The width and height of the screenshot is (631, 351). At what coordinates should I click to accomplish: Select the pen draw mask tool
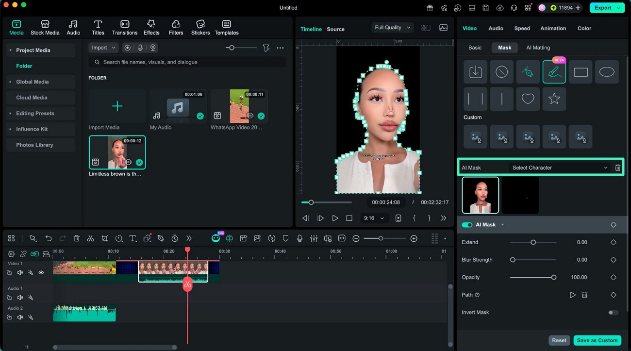point(528,72)
